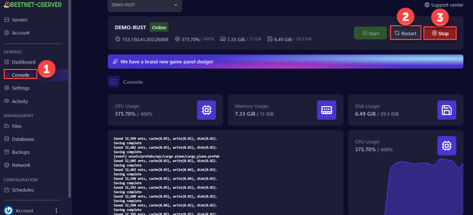Screen dimensions: 473x215
Task: Click the CPU chip icon in CPU Usage card
Action: tap(206, 110)
